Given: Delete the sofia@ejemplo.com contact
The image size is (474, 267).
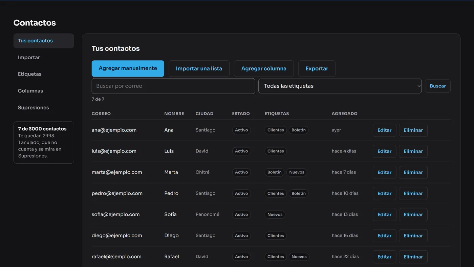Looking at the screenshot, I should [x=413, y=214].
